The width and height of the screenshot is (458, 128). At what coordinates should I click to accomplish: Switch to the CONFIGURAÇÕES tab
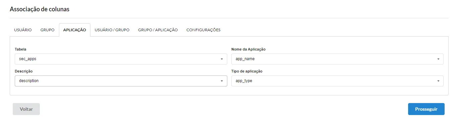pyautogui.click(x=204, y=30)
